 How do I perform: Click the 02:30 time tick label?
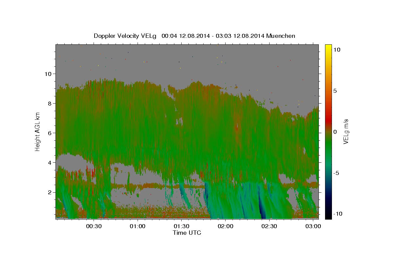pos(270,227)
